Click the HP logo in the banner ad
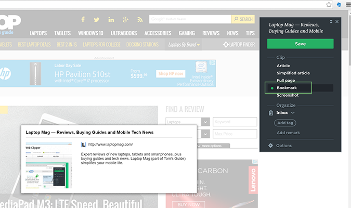This screenshot has width=351, height=208. tap(5, 74)
